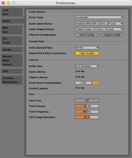Switch to the MIDI Sync tab

[x=12, y=30]
